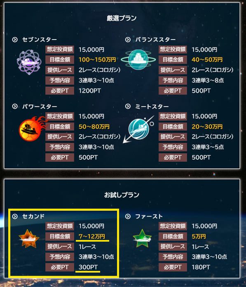246x287 pixels.
Task: Click the arrow circle beside ミートスター
Action: [x=128, y=106]
